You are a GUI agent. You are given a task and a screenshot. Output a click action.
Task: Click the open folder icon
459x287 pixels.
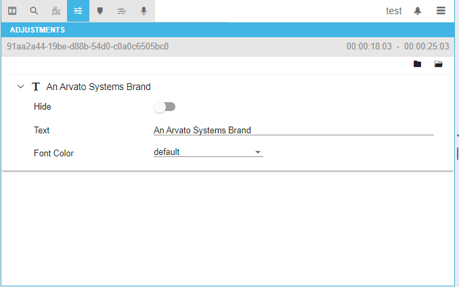click(439, 64)
